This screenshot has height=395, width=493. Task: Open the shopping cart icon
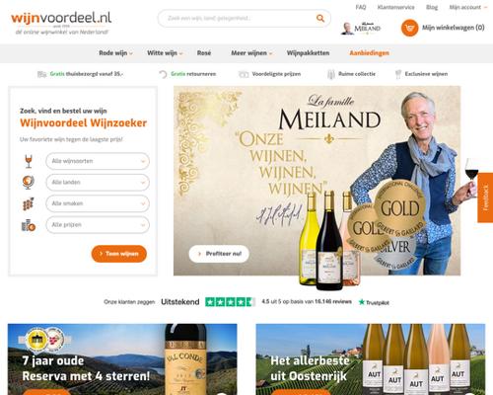409,28
